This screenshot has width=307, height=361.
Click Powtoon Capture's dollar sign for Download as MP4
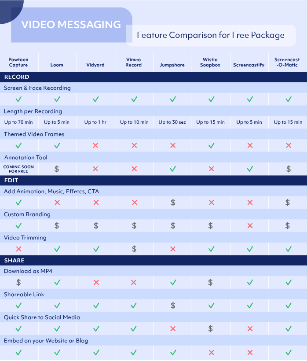click(18, 282)
